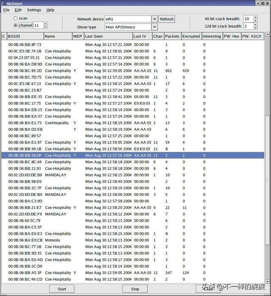Select the channel radio button

16,25
